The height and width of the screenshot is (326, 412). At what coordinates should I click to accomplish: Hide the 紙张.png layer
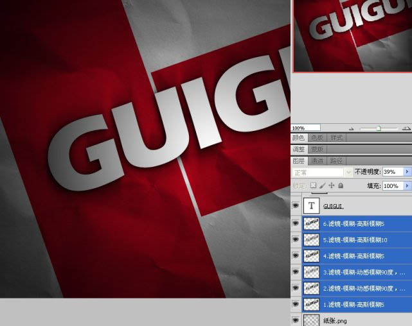point(296,320)
